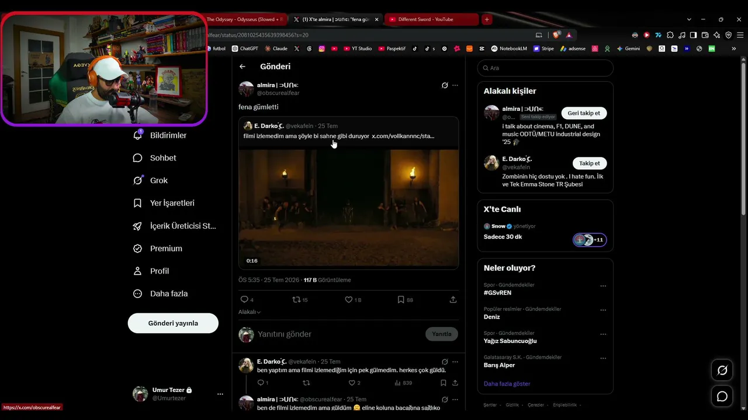Open the ChatGPT bookmark
This screenshot has width=748, height=420.
point(245,49)
